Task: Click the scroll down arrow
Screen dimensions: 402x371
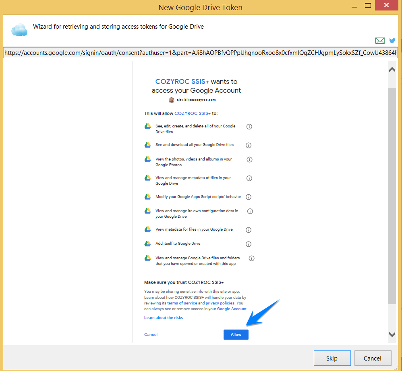Action: pos(392,334)
